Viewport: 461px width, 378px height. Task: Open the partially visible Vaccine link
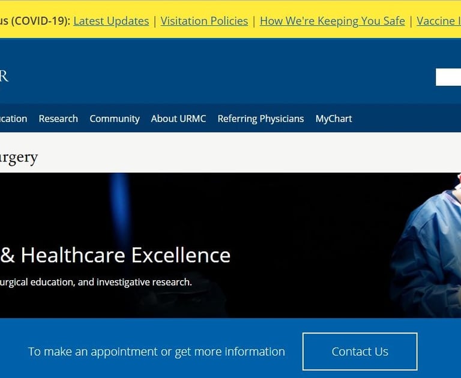click(x=439, y=21)
